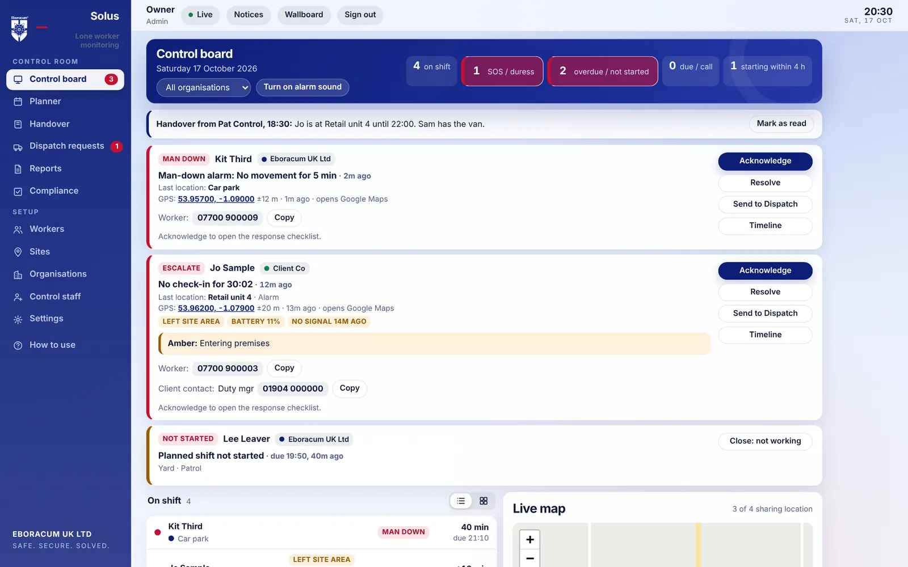Zoom out on the Live map
Viewport: 908px width, 567px height.
pyautogui.click(x=530, y=558)
